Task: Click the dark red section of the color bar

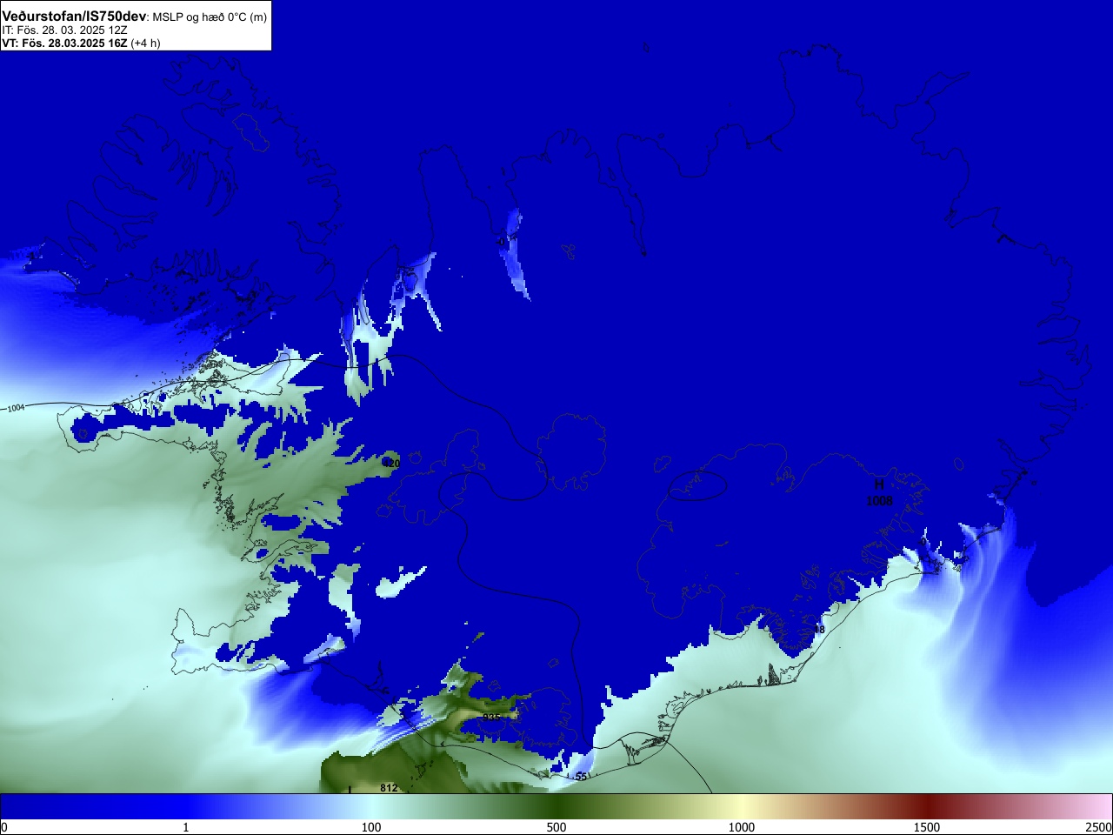Action: (927, 806)
